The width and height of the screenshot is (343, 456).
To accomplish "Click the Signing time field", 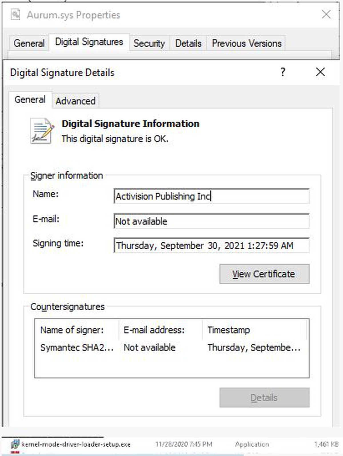I will pos(211,245).
